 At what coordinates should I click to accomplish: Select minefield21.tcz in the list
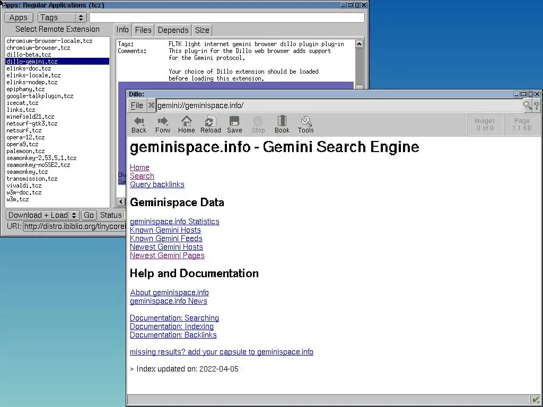coord(57,117)
